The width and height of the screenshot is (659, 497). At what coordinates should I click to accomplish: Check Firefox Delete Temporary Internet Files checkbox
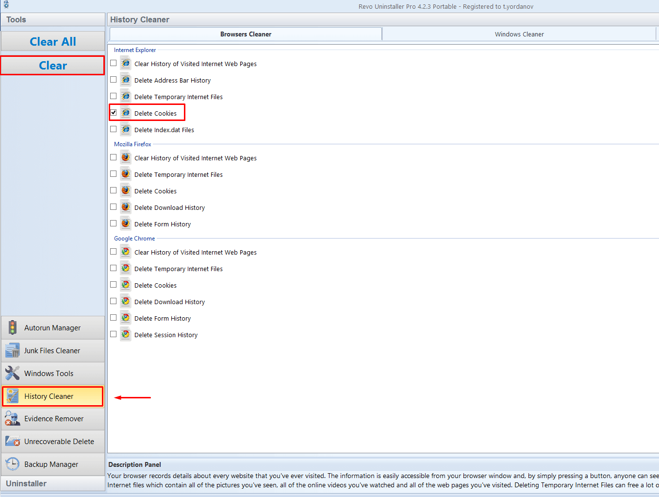pyautogui.click(x=114, y=174)
